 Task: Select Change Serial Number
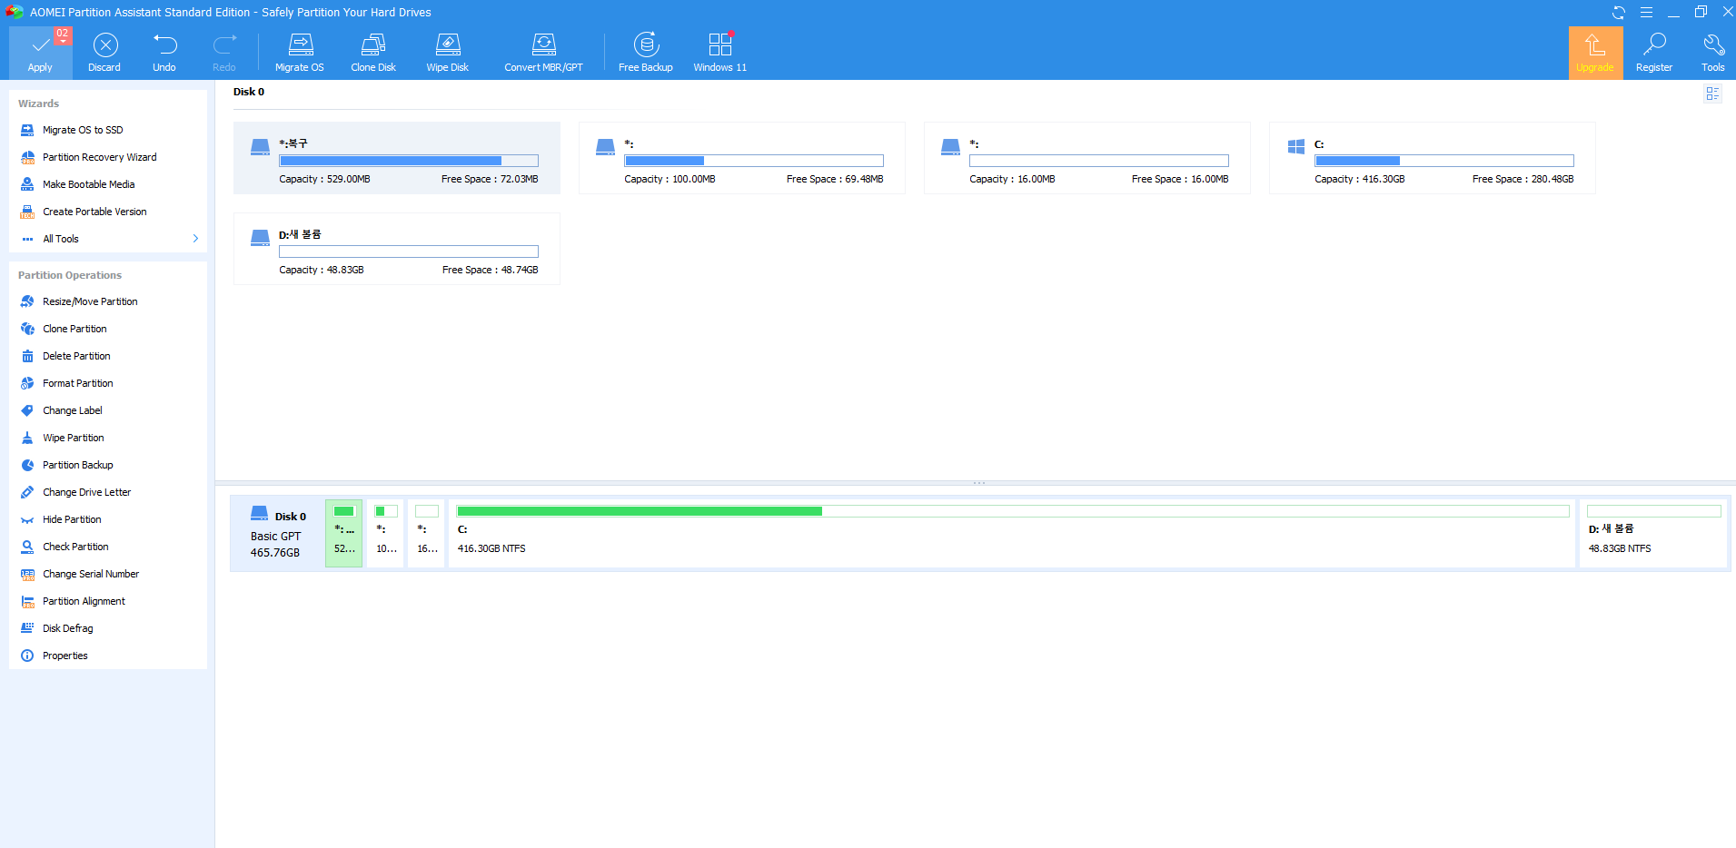coord(91,574)
